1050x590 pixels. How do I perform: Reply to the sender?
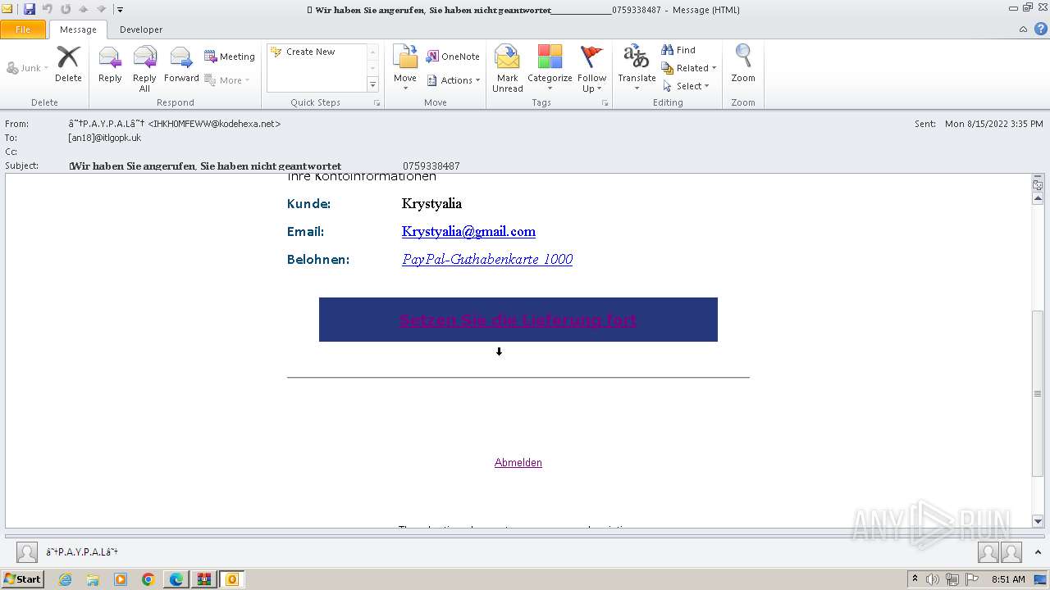[x=110, y=64]
